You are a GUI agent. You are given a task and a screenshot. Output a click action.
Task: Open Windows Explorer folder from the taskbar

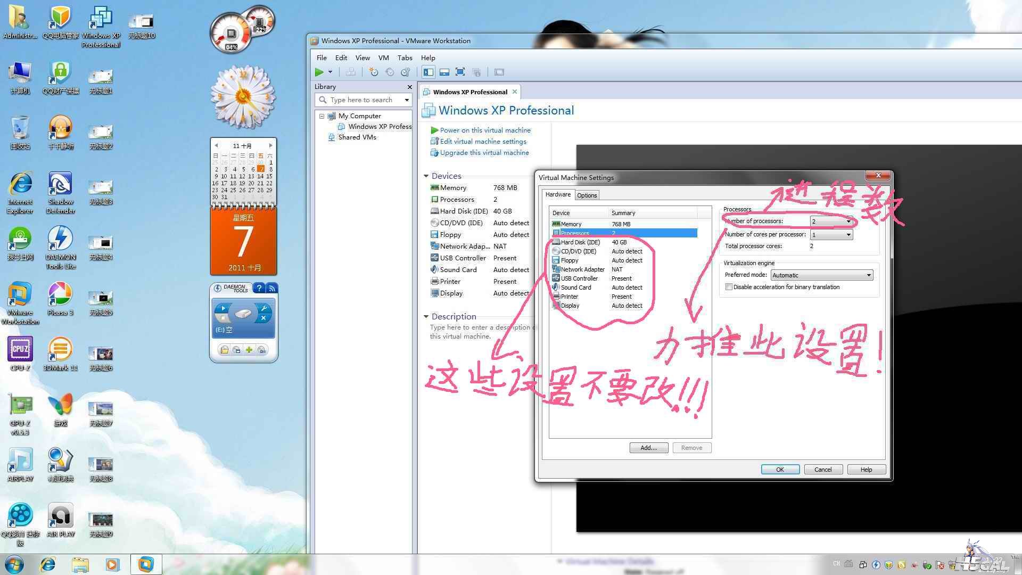point(80,564)
